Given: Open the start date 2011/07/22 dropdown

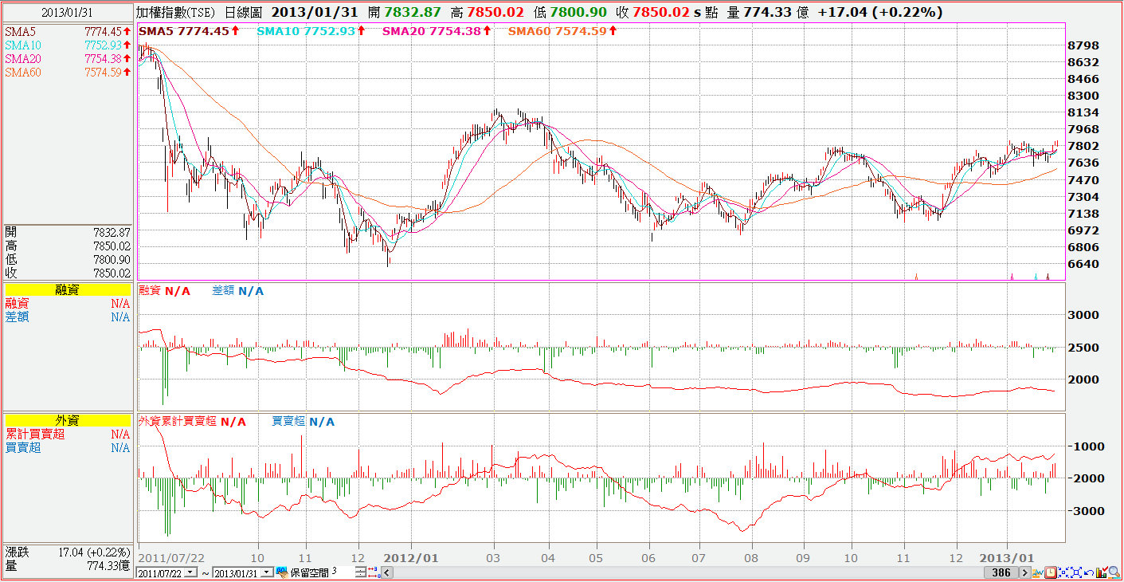Looking at the screenshot, I should [190, 573].
